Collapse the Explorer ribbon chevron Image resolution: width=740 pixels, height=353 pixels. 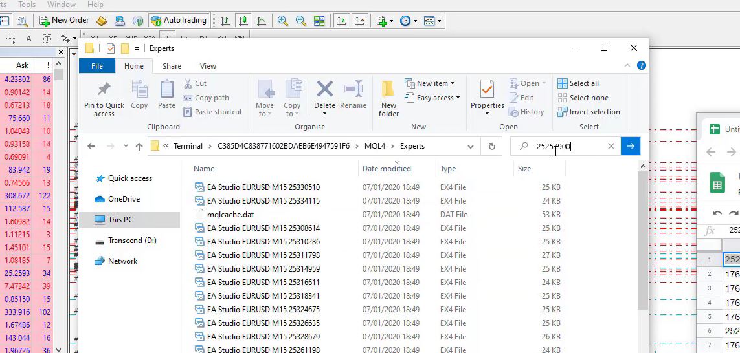coord(627,65)
